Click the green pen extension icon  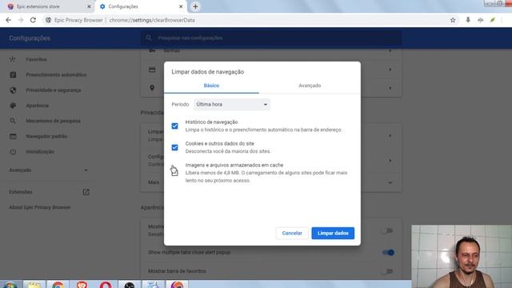point(493,20)
